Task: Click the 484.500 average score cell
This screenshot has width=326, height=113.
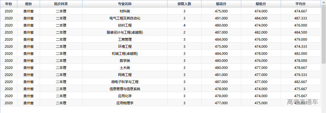Action: (300, 32)
